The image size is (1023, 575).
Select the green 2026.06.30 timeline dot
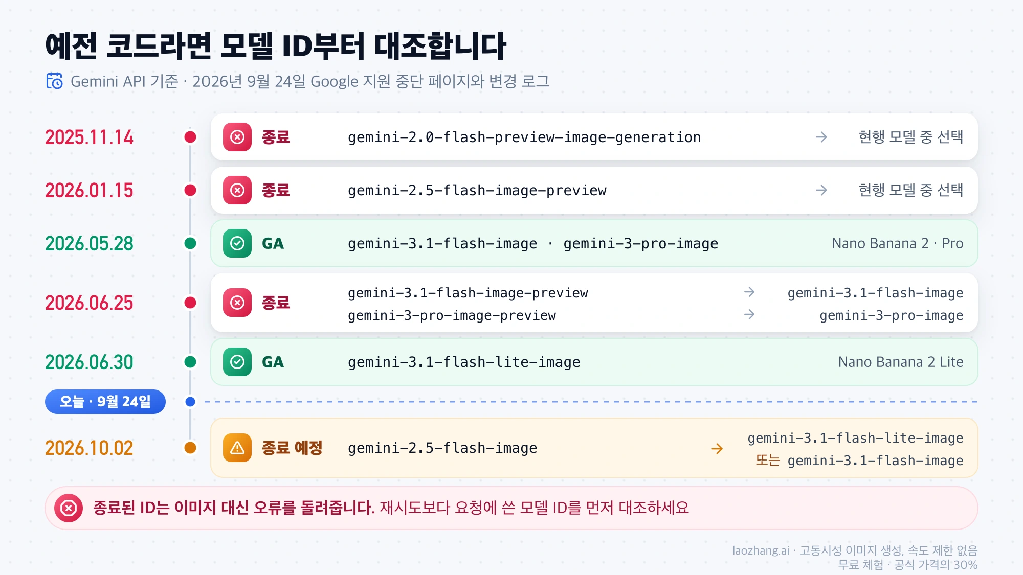pos(190,362)
